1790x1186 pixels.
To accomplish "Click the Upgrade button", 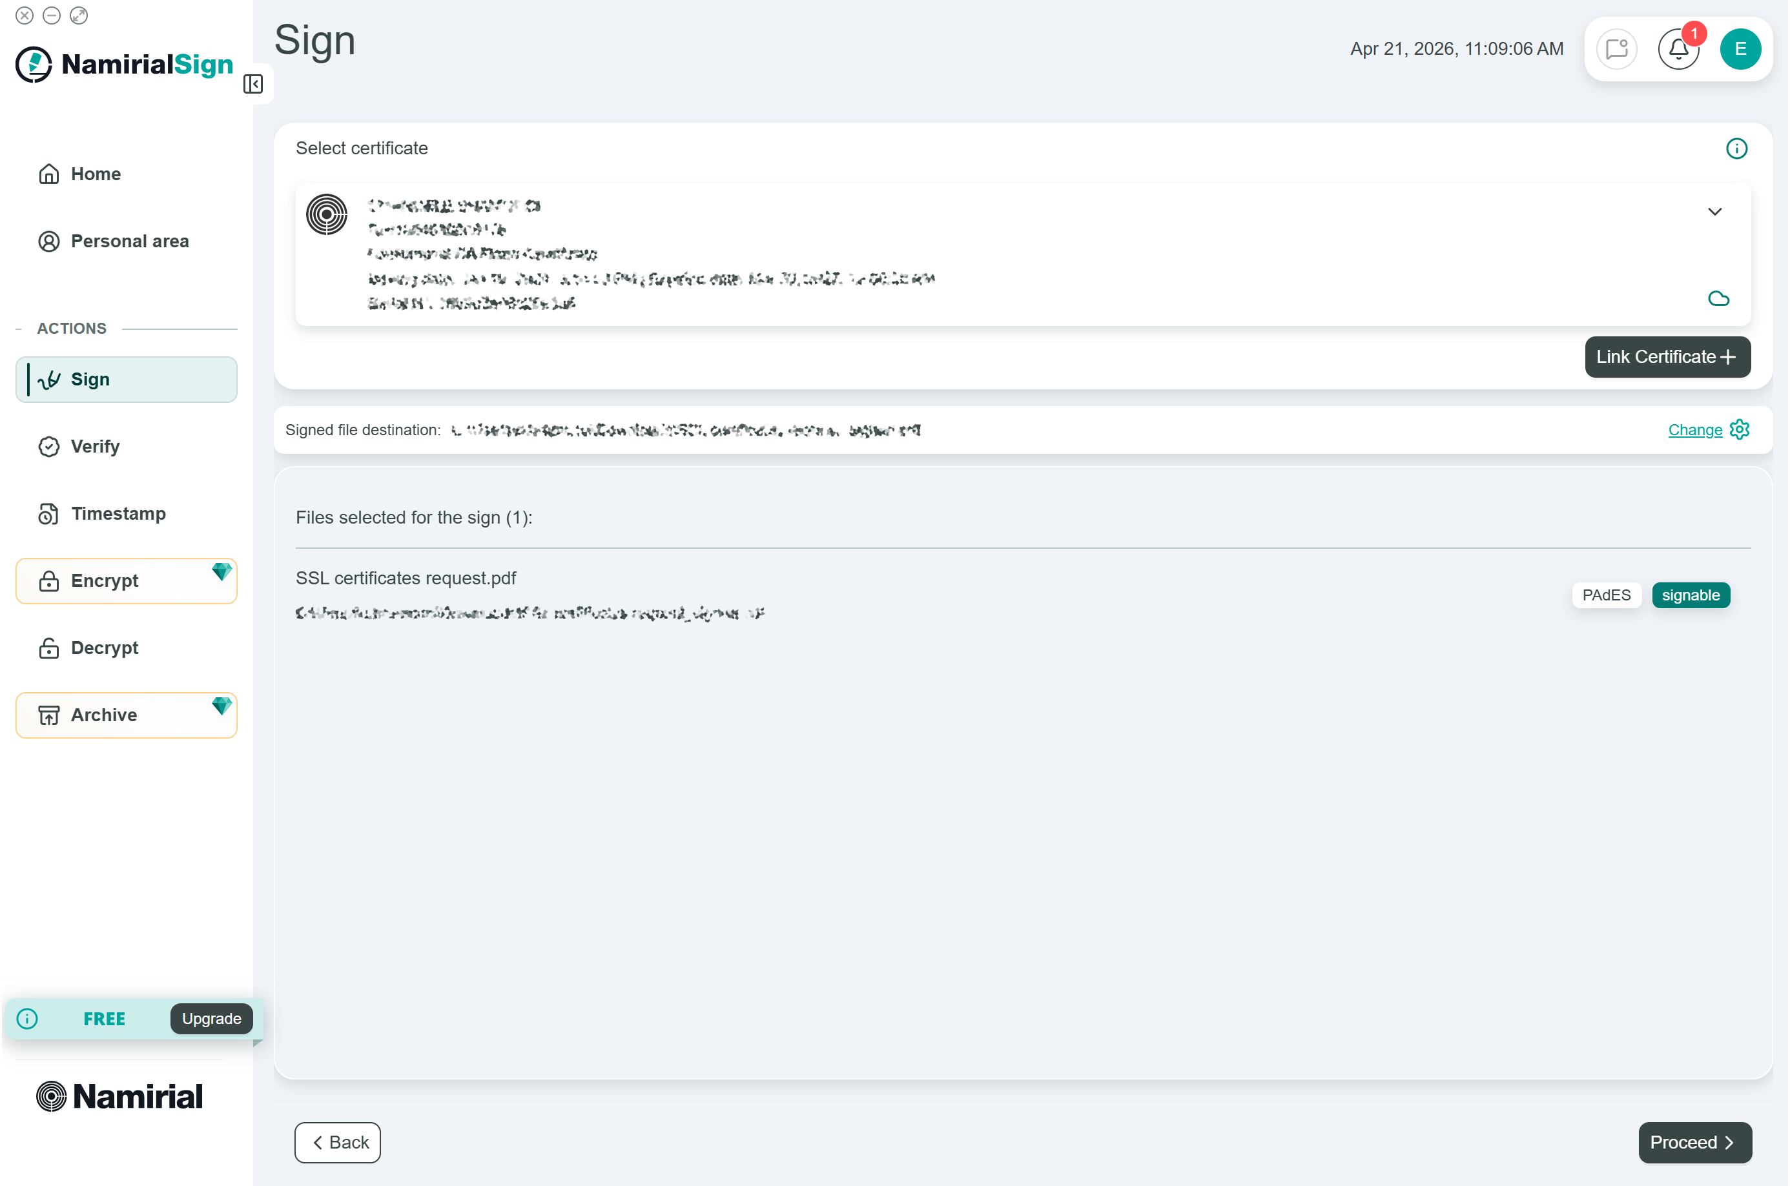I will coord(211,1019).
